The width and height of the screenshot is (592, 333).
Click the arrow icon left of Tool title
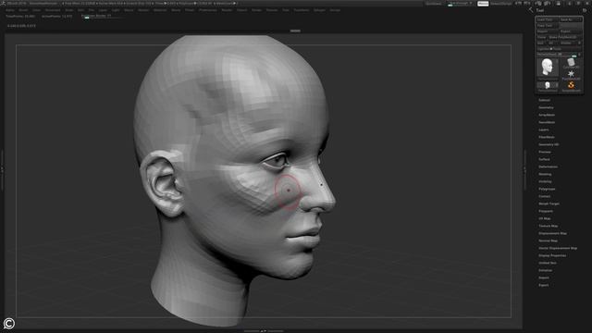coord(531,10)
